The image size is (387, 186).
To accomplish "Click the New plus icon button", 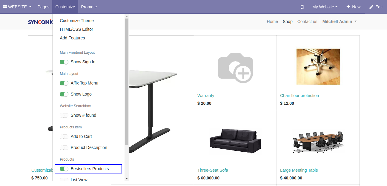I will (353, 7).
